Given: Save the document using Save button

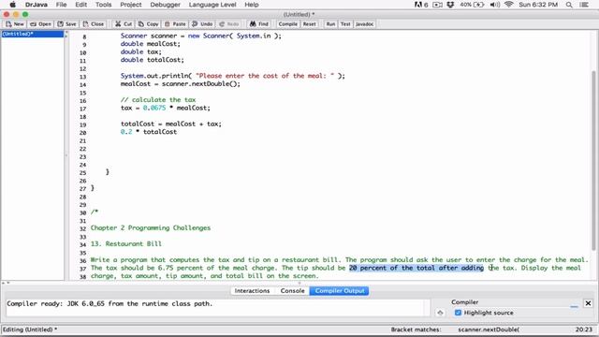Looking at the screenshot, I should [x=66, y=24].
